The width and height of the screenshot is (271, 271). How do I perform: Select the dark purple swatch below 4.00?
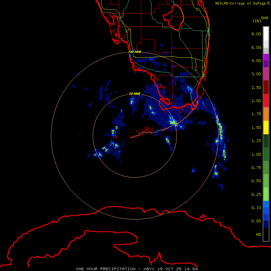[266, 64]
